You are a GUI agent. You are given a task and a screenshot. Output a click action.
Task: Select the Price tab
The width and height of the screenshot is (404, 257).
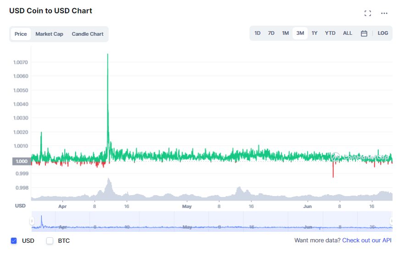[21, 34]
